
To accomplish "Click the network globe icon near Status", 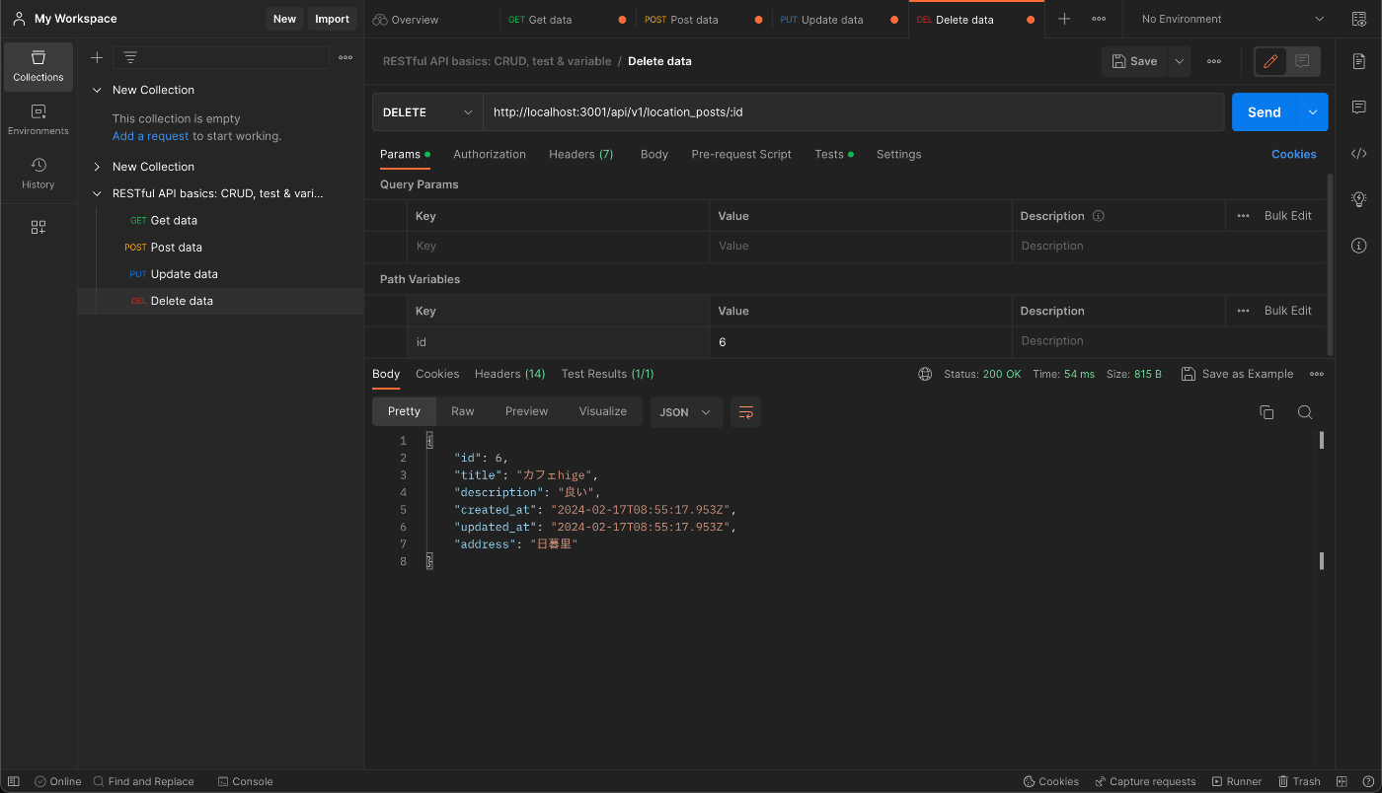I will (x=925, y=374).
